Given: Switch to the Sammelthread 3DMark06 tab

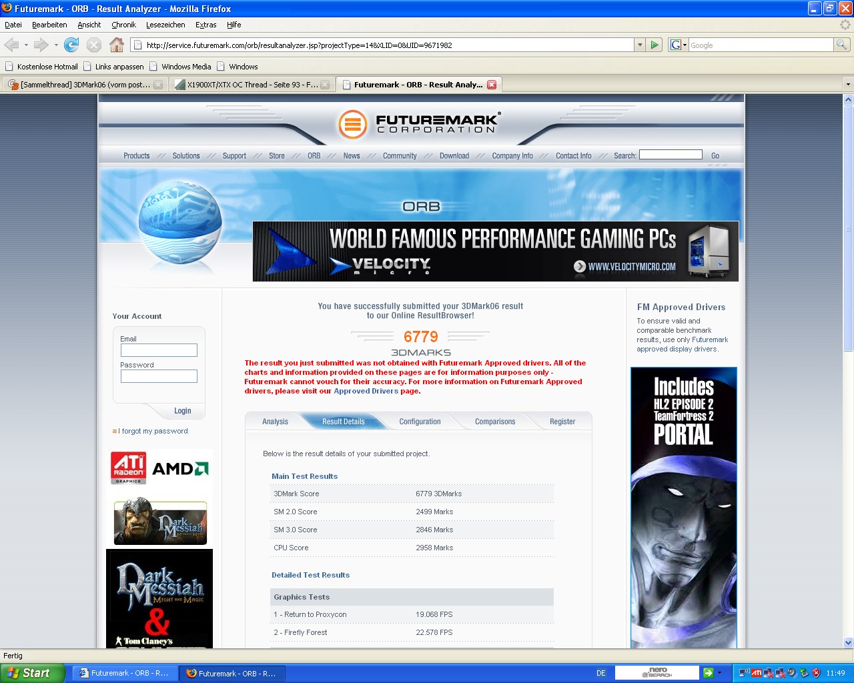Looking at the screenshot, I should point(84,85).
